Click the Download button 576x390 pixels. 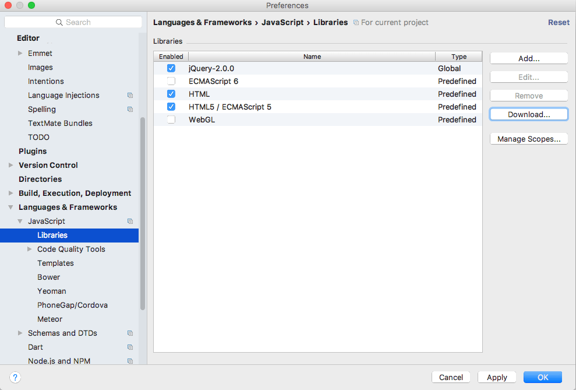[528, 114]
